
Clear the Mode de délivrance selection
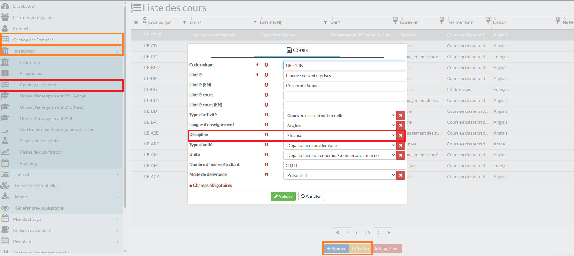(x=401, y=175)
